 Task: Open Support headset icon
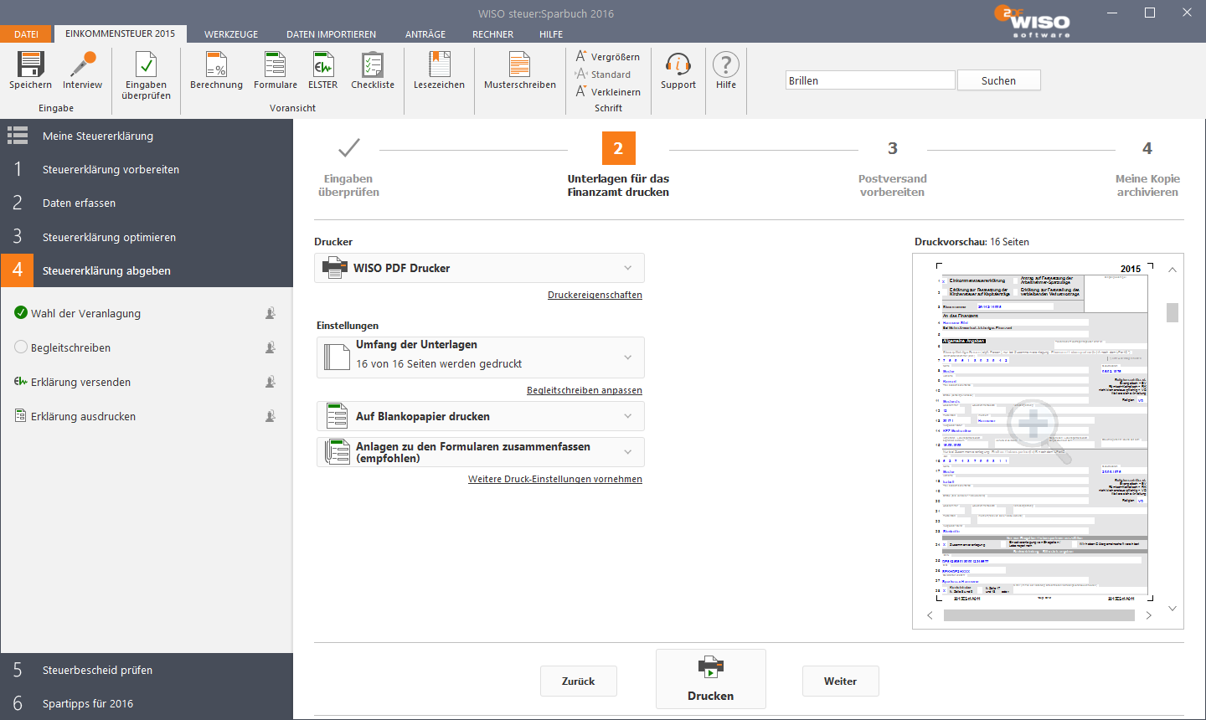(x=678, y=64)
